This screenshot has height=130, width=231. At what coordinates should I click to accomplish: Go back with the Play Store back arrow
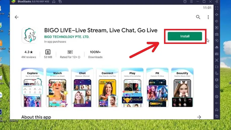click(17, 17)
